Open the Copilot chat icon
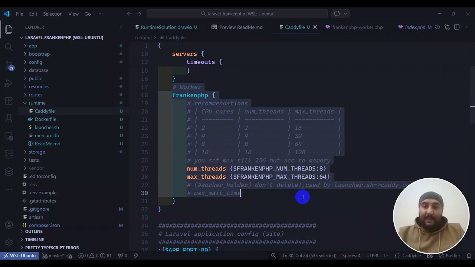The image size is (475, 267). 337,14
